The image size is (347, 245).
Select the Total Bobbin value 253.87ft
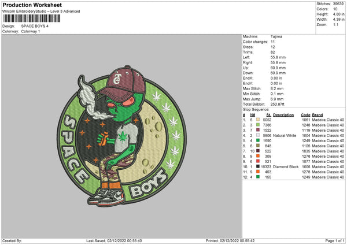pyautogui.click(x=277, y=104)
